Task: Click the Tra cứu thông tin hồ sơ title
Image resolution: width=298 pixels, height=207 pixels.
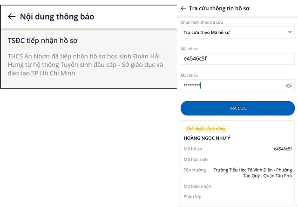Action: [219, 8]
